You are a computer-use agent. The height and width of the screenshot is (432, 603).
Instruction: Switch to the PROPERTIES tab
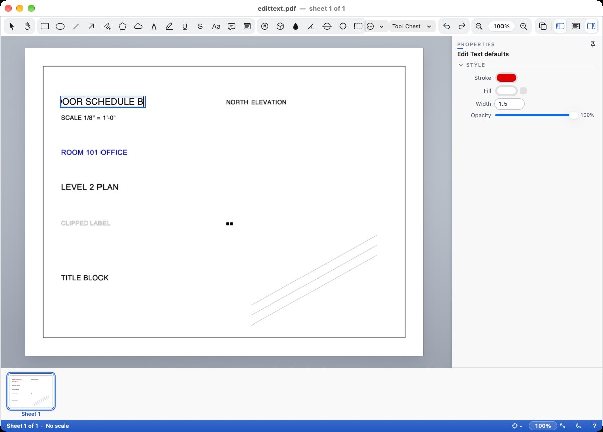[476, 45]
